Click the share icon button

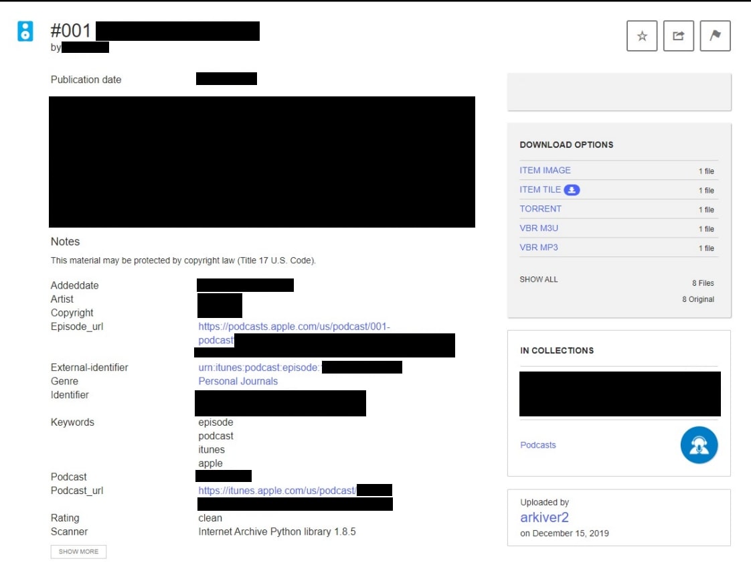[x=678, y=36]
